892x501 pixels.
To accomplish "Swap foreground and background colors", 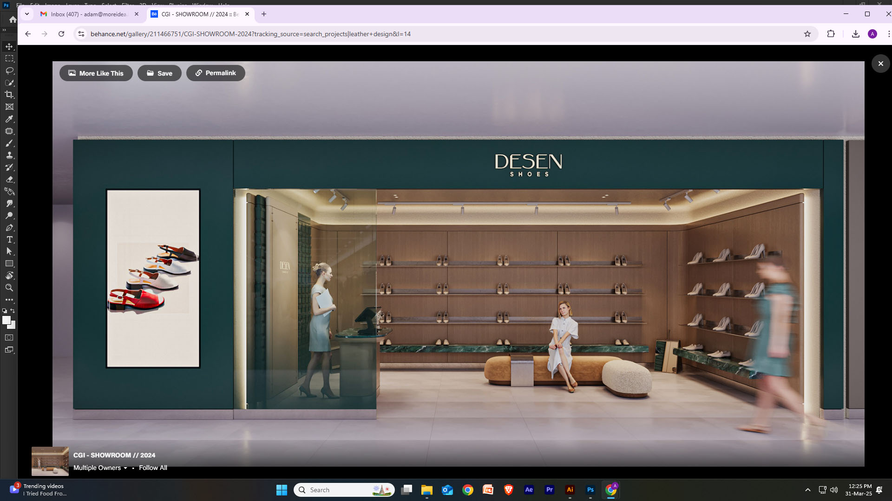I will click(13, 311).
